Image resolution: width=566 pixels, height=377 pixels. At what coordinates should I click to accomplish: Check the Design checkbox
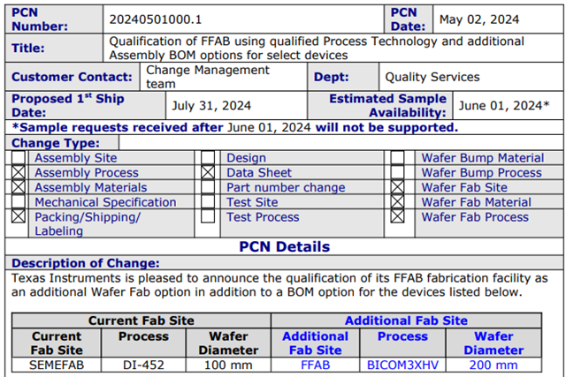(x=208, y=158)
